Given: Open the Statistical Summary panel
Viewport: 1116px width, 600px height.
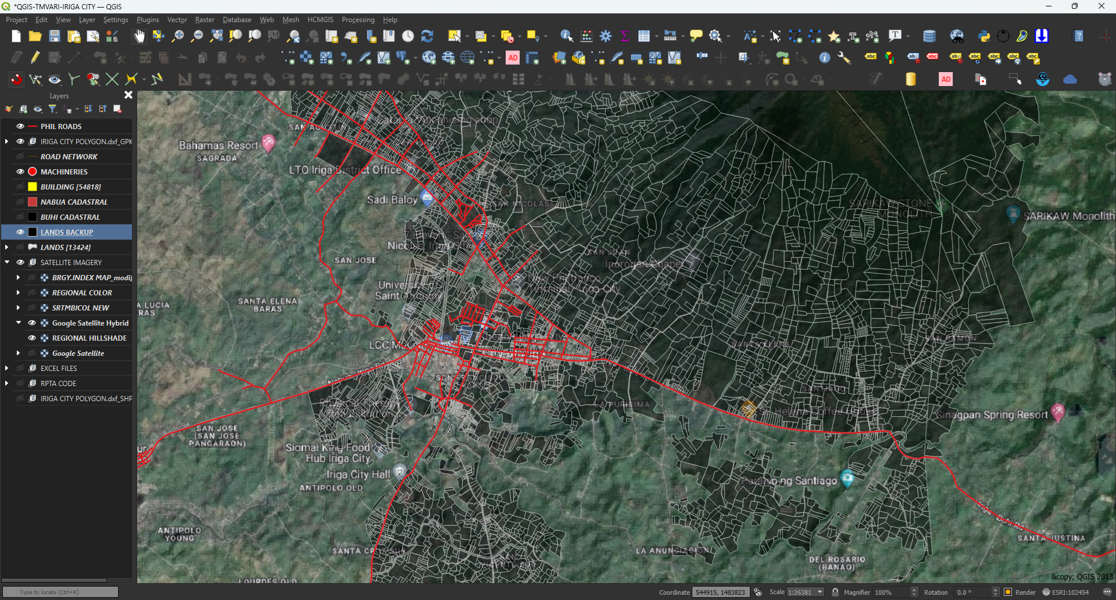Looking at the screenshot, I should point(624,35).
